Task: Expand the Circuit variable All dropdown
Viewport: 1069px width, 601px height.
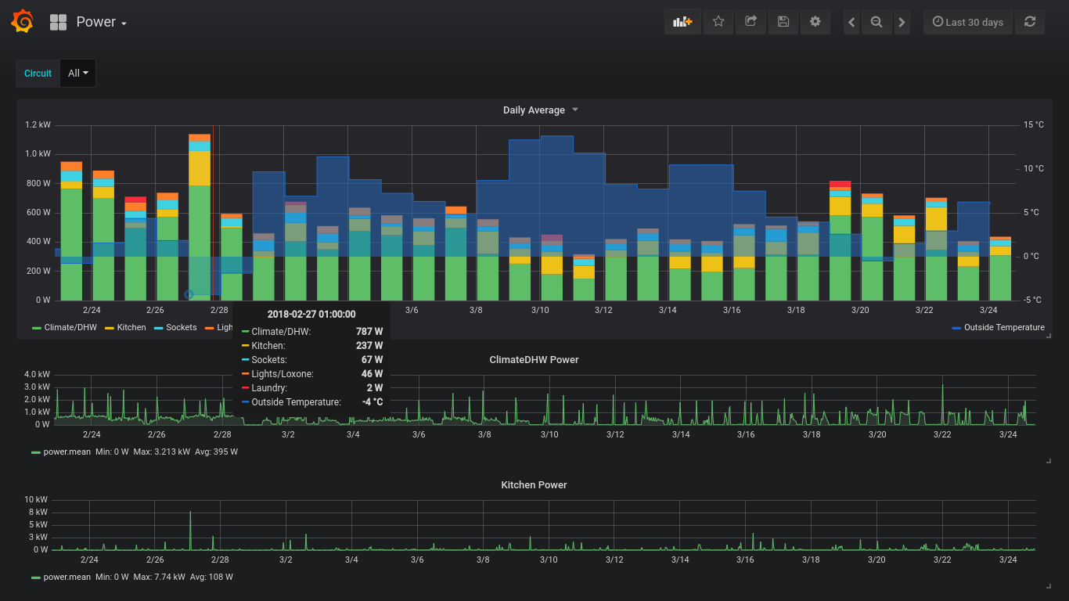Action: 77,74
